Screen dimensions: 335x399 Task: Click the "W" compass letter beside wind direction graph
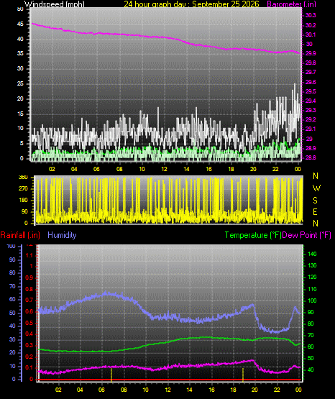[x=316, y=188]
